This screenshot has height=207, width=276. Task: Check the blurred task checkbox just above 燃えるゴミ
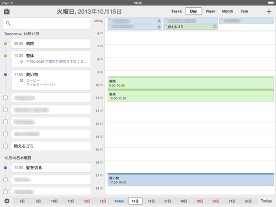[6, 134]
